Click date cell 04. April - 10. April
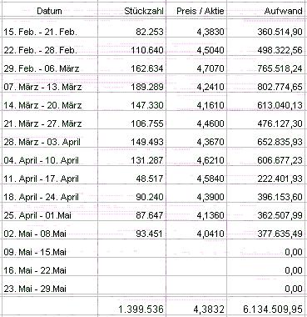This screenshot has height=317, width=307. (50, 160)
